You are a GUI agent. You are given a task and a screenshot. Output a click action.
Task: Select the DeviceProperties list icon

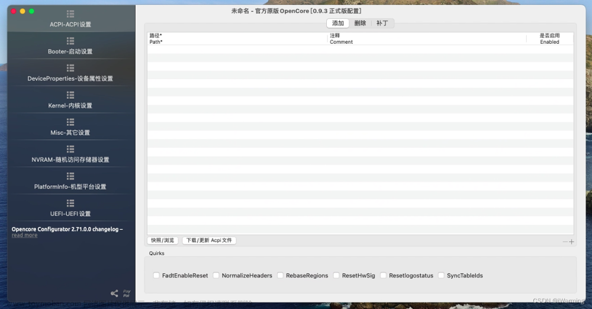point(70,68)
